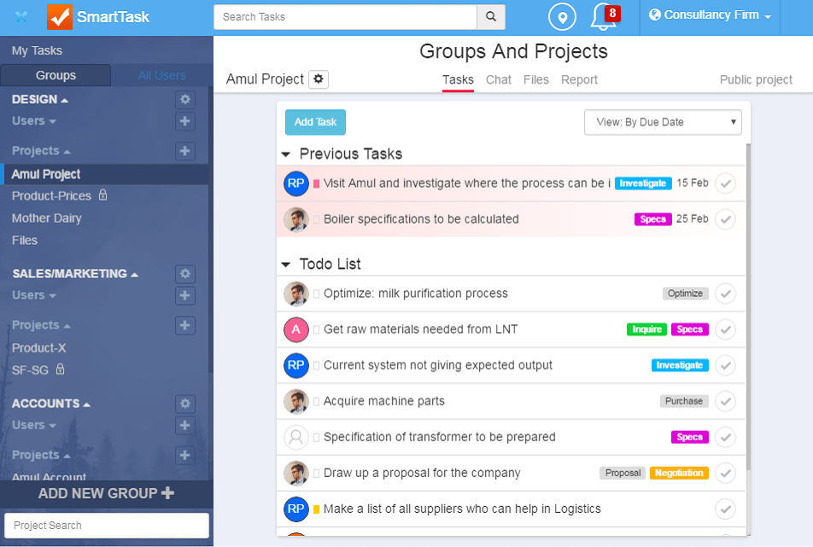The height and width of the screenshot is (547, 813).
Task: Add user to ACCOUNTS group
Action: 185,426
